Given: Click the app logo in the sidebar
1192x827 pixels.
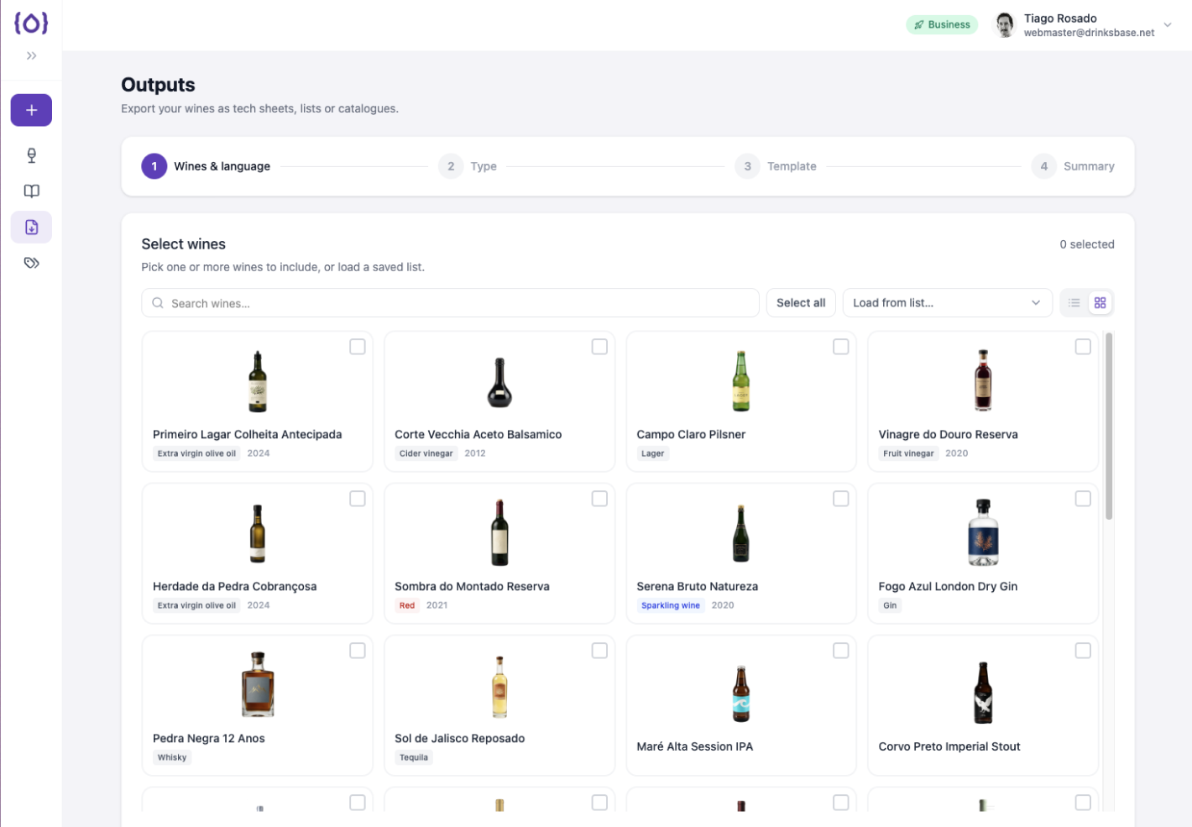Looking at the screenshot, I should click(31, 23).
